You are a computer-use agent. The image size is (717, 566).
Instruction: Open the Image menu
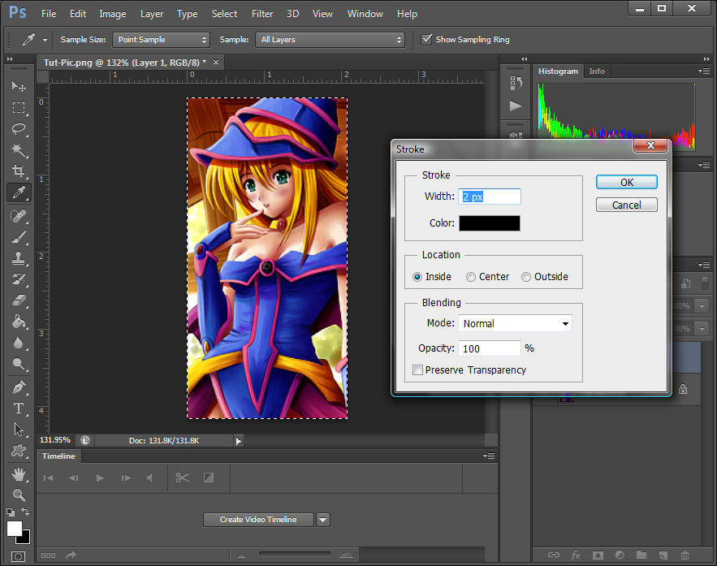coord(113,14)
